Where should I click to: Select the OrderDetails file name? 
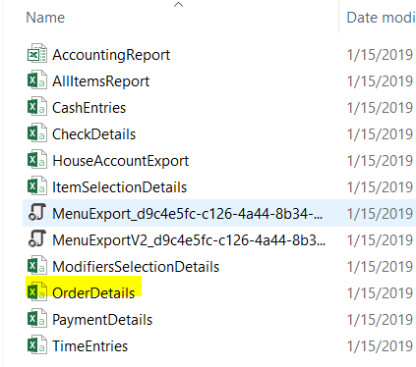[x=93, y=293]
